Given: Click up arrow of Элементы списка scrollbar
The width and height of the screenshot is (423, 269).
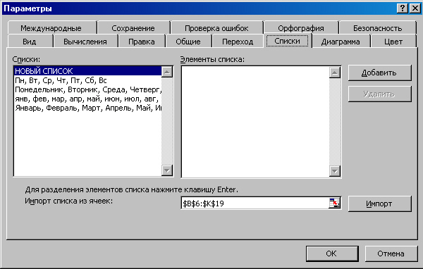Looking at the screenshot, I should pyautogui.click(x=335, y=73).
